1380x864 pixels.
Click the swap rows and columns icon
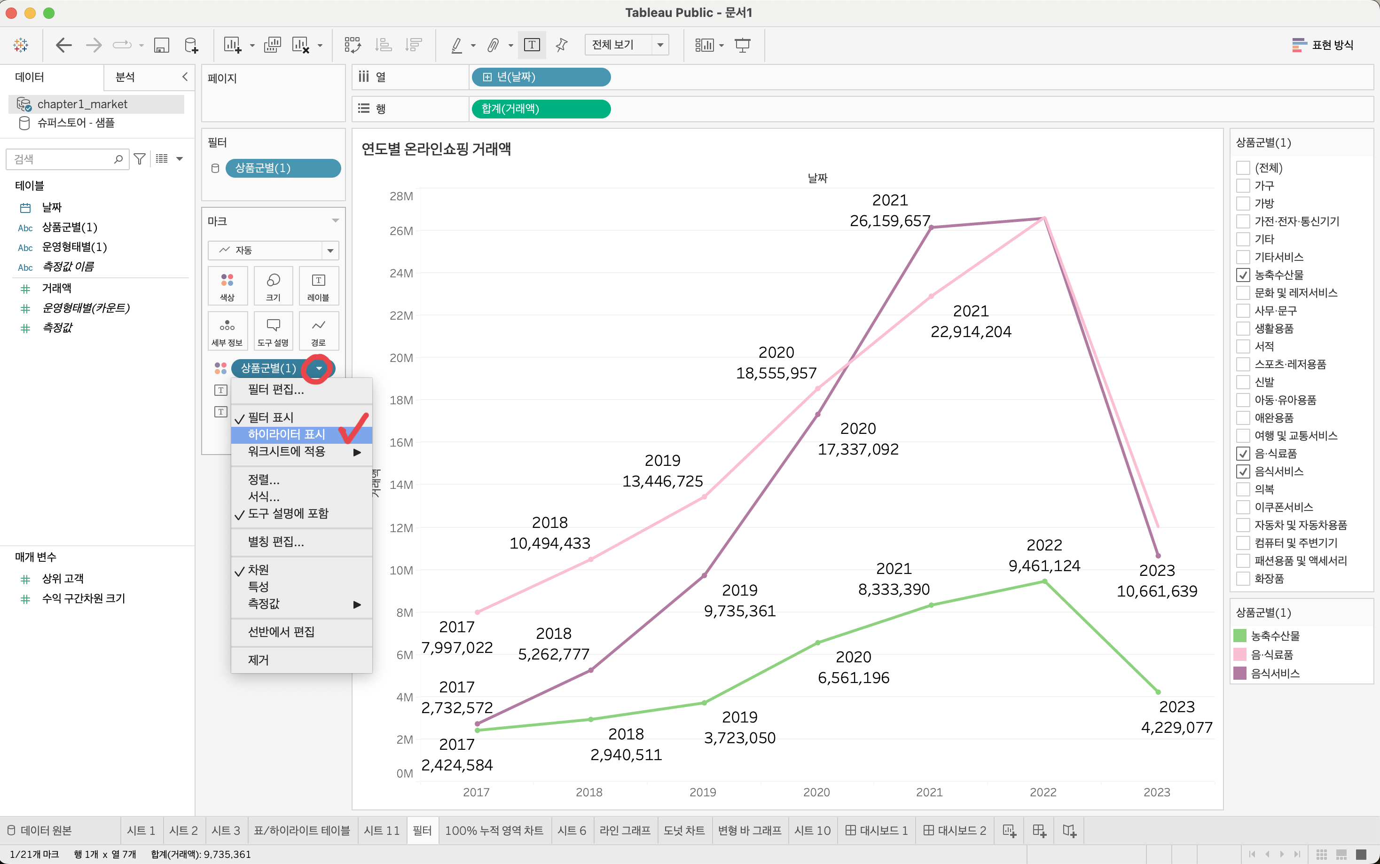353,45
